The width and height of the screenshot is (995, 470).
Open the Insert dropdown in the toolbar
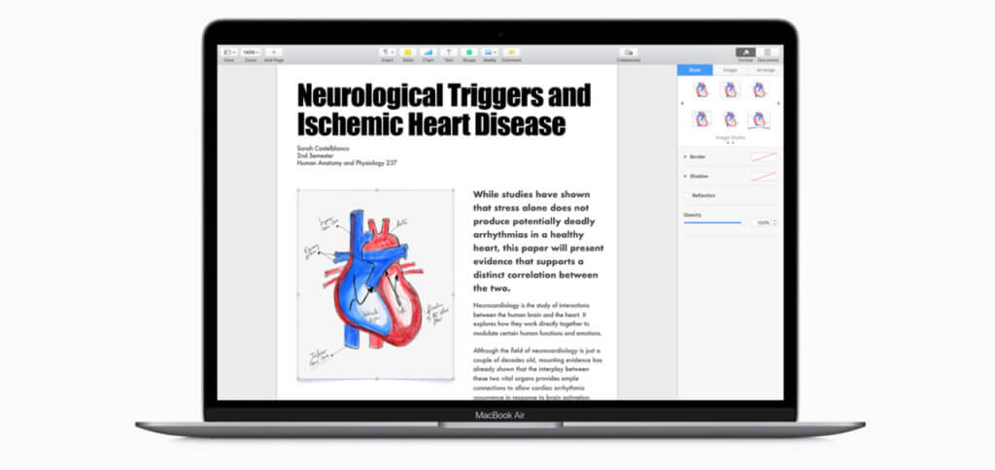click(387, 52)
